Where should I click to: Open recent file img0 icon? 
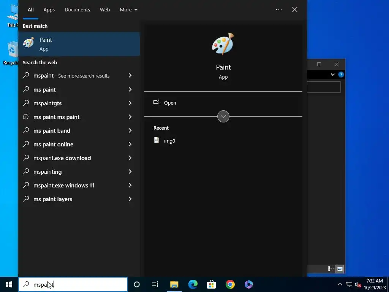pos(157,140)
